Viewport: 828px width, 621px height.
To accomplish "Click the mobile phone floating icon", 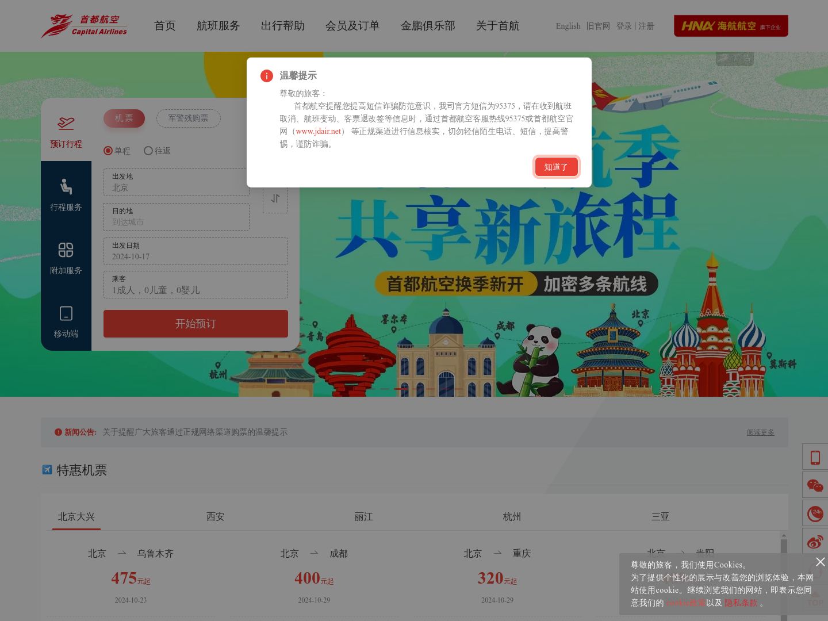I will [815, 457].
